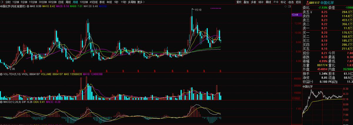This screenshot has height=125, width=353.
Task: Open the indicator dropdown beside 中国化学(月线 前复权)
Action: point(28,6)
